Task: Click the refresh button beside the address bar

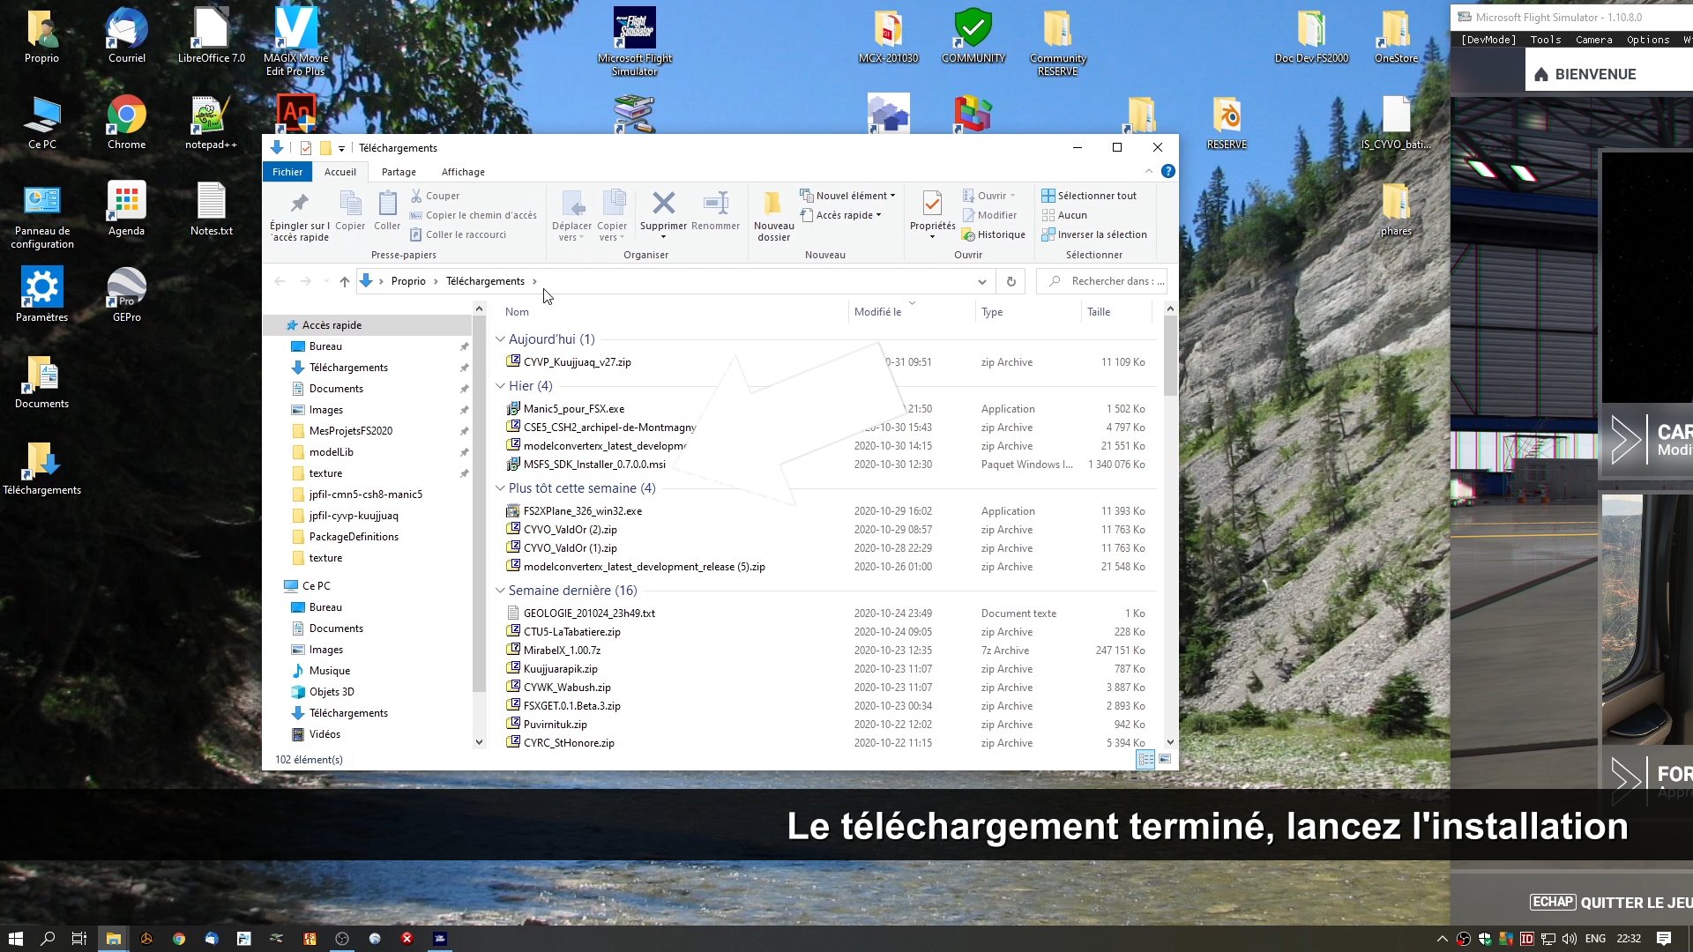Action: point(1011,281)
